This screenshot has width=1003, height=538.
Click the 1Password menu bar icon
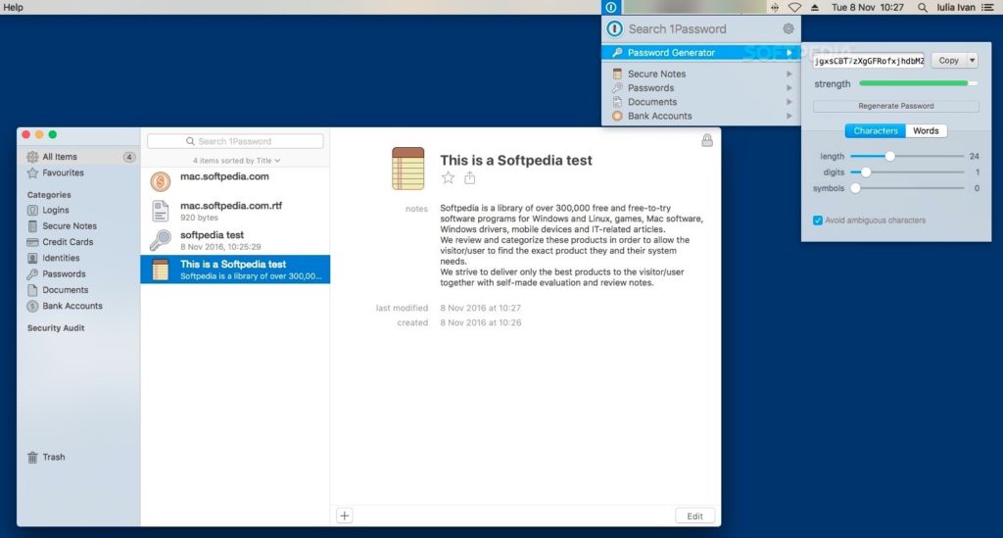coord(611,7)
